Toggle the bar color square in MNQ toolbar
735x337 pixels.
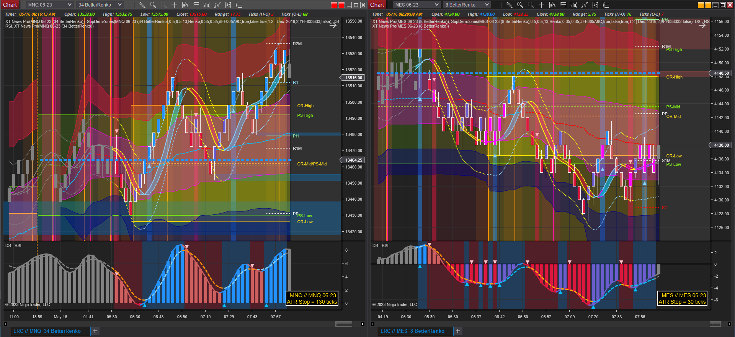pyautogui.click(x=132, y=5)
